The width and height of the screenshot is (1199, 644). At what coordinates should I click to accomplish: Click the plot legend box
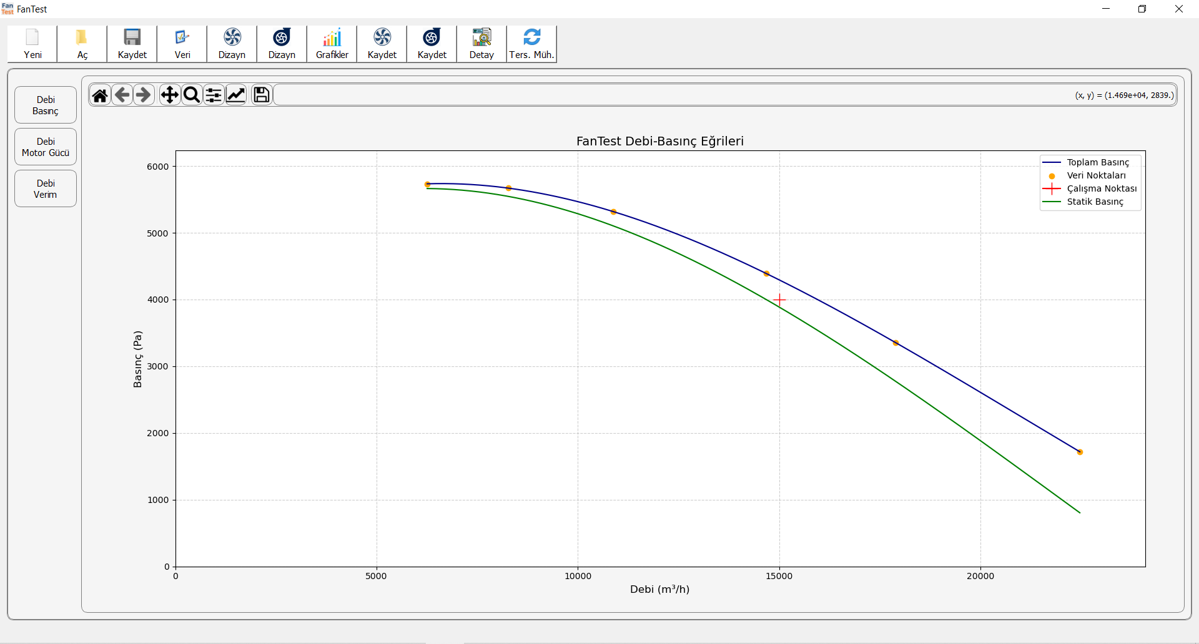[1090, 182]
